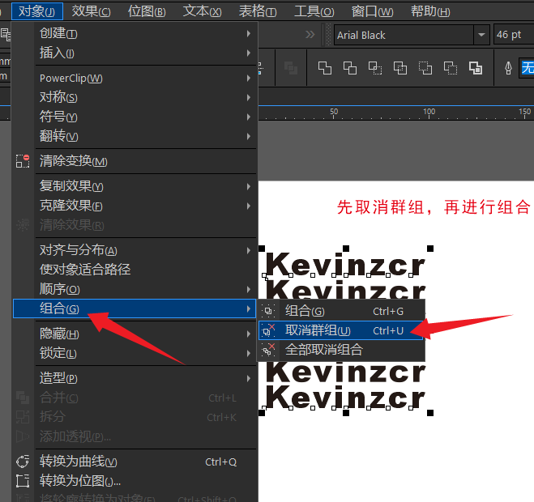Expand the 符号 submenu
Screen dimensions: 534x502
249,117
